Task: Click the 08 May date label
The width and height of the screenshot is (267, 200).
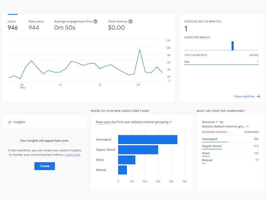Action: 22,86
